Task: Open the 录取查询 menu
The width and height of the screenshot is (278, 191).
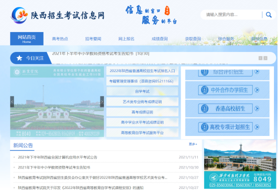Action: tap(193, 39)
